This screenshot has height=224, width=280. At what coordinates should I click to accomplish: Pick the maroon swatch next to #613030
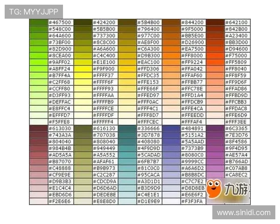[x=38, y=128]
